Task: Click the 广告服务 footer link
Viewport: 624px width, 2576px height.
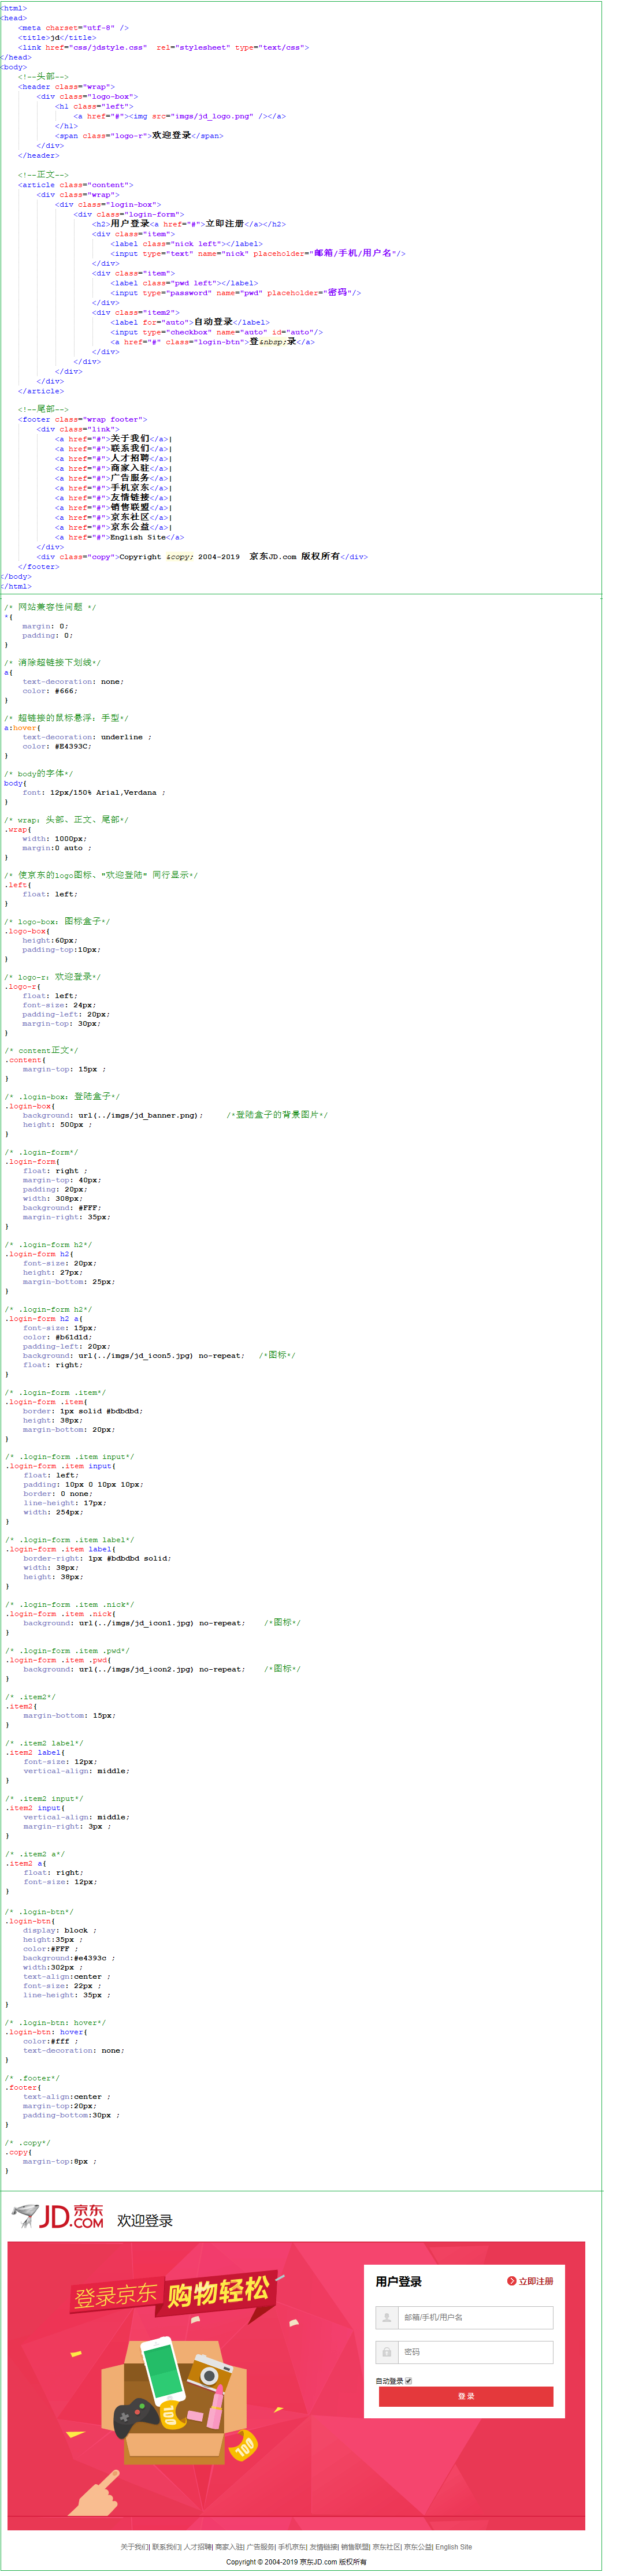Action: (x=260, y=2547)
